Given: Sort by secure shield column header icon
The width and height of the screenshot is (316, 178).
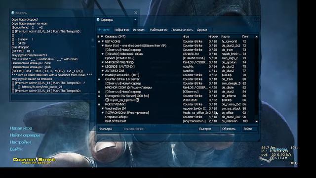Looking at the screenshot, I should coord(102,37).
